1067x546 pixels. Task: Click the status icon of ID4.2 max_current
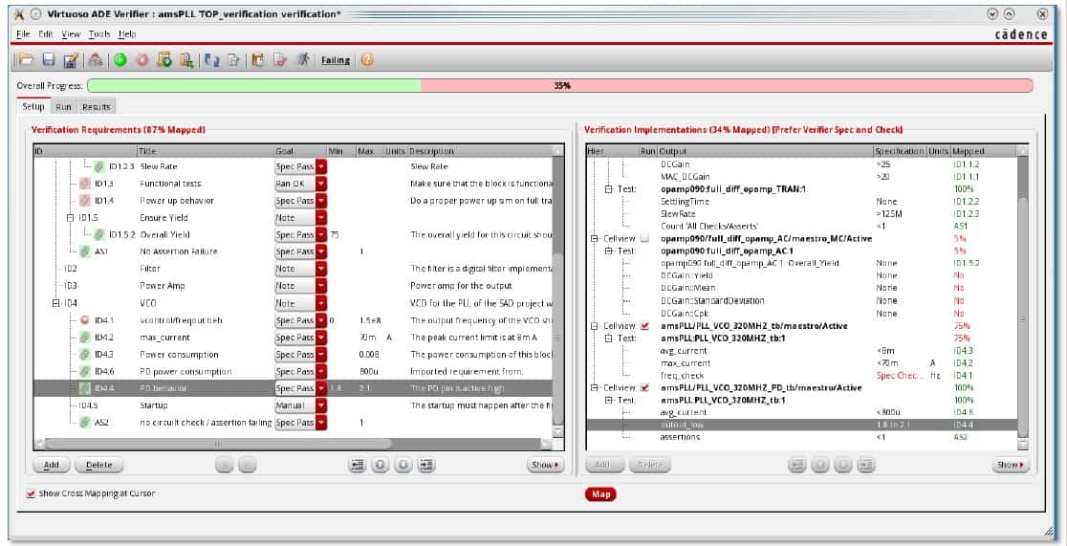pyautogui.click(x=84, y=337)
